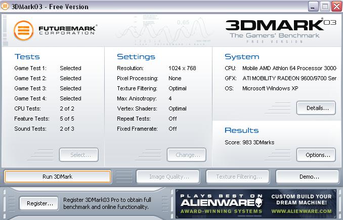This screenshot has height=220, width=343.
Task: Close the 3DMark03 window
Action: point(336,7)
